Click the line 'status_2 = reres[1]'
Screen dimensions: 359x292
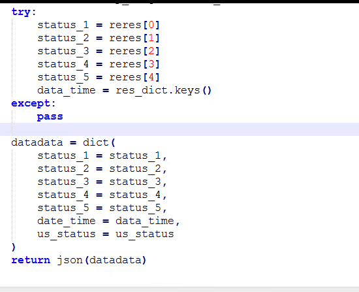coord(98,38)
